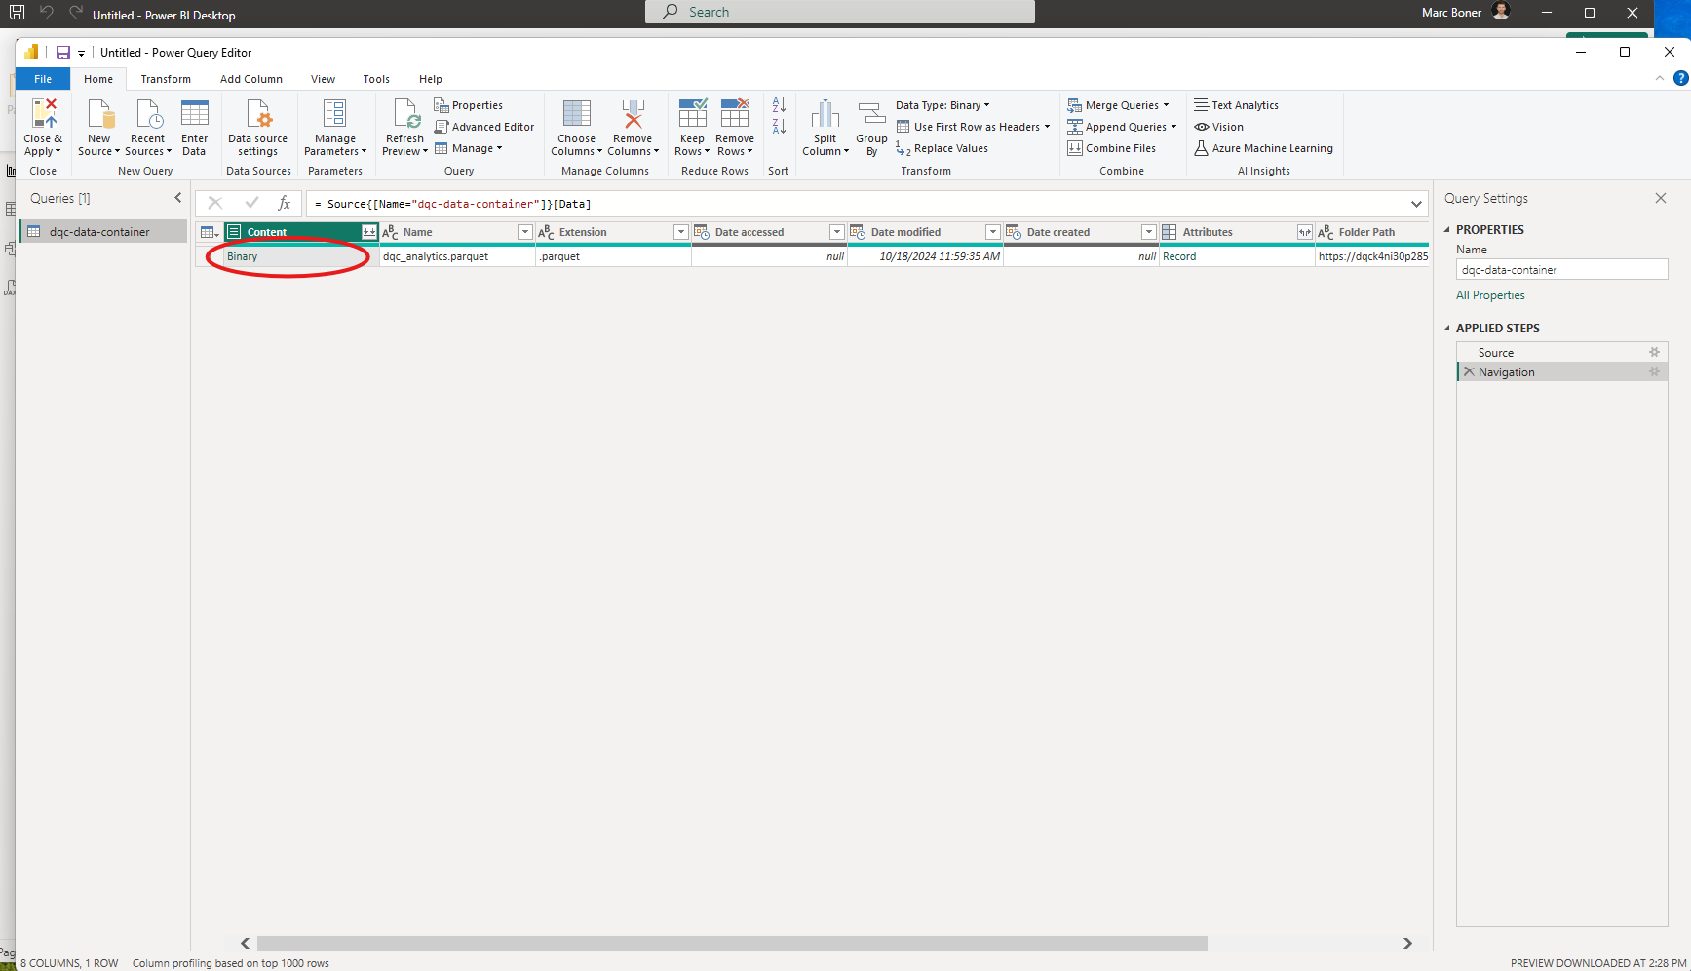Sort ascending with the A-Z icon
The height and width of the screenshot is (971, 1691).
tap(779, 105)
